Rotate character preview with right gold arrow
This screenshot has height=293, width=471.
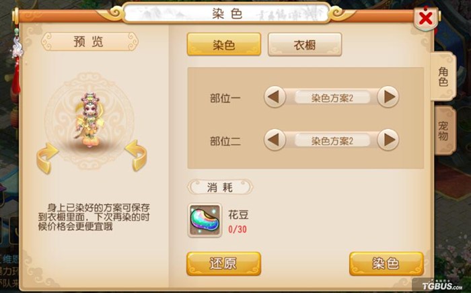(x=136, y=155)
